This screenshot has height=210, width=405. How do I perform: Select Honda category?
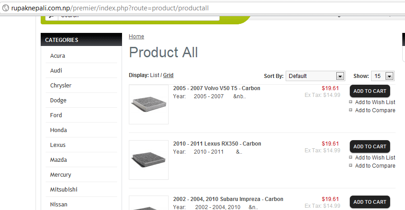pos(58,130)
